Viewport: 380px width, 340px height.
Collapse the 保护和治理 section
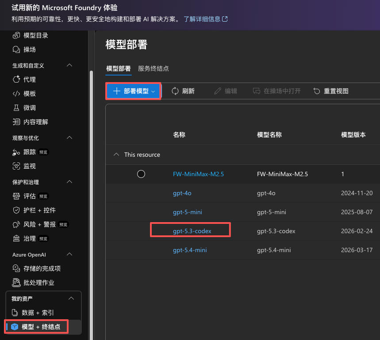pos(69,182)
